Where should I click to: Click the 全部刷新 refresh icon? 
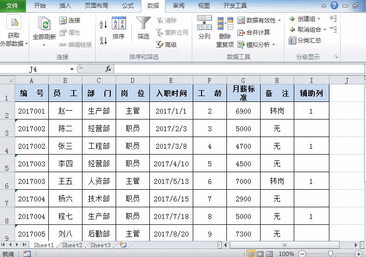point(44,23)
